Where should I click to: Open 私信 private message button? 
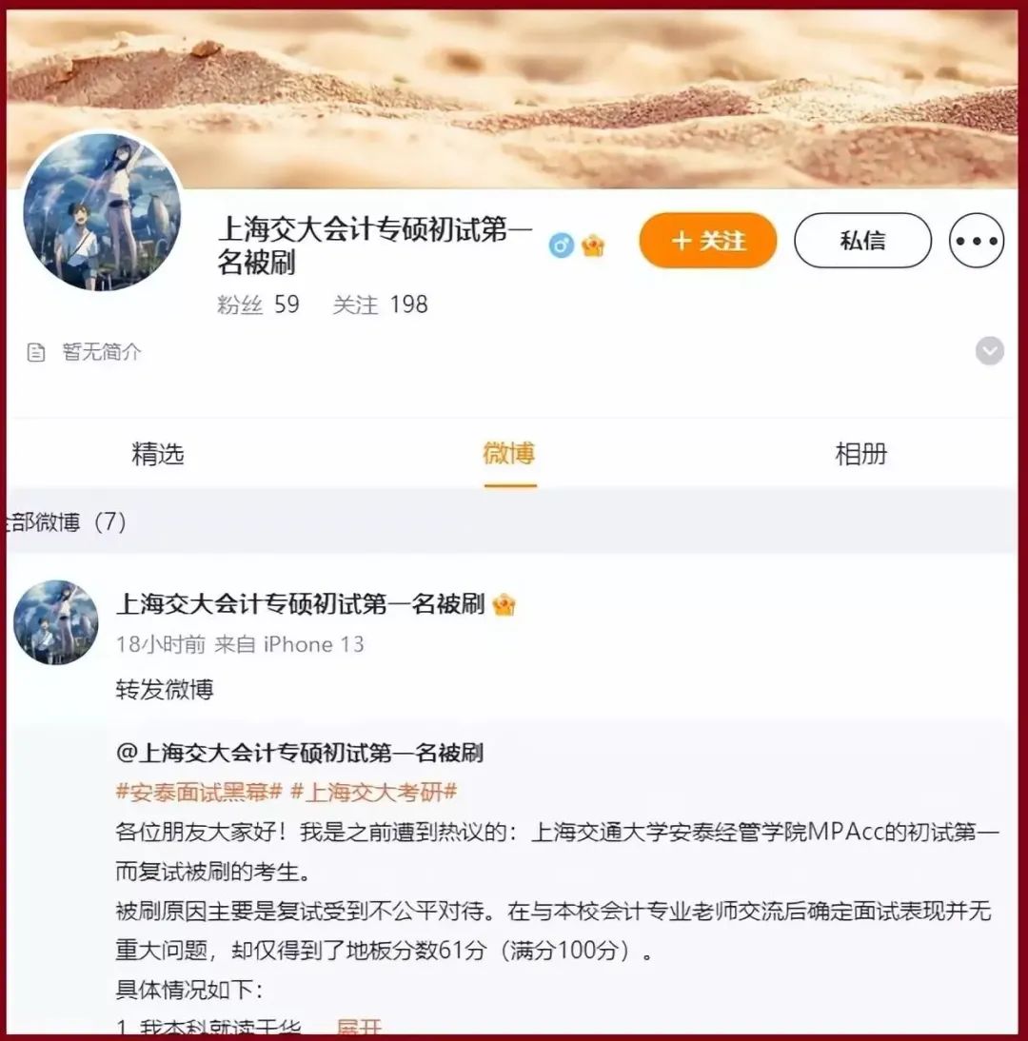pos(862,241)
